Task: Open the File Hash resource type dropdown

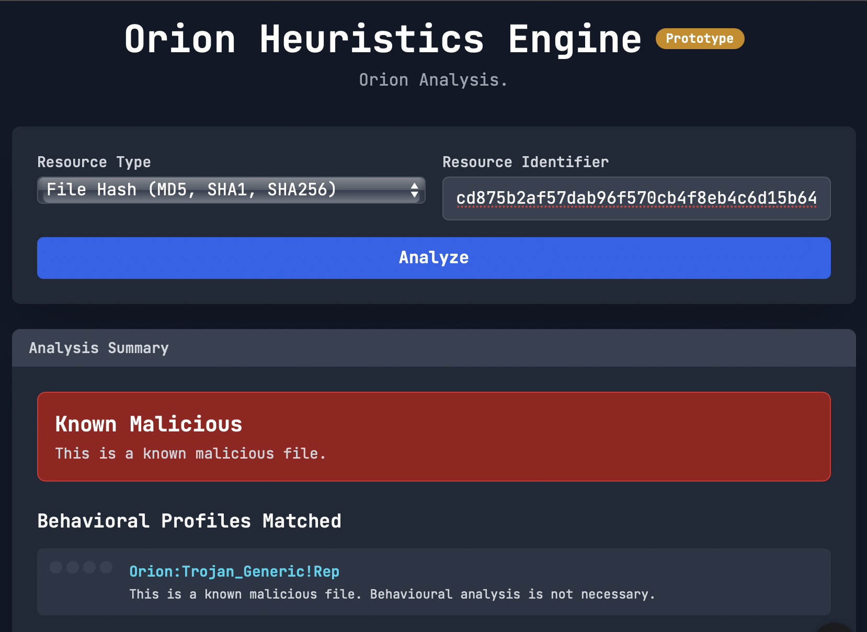Action: tap(230, 190)
